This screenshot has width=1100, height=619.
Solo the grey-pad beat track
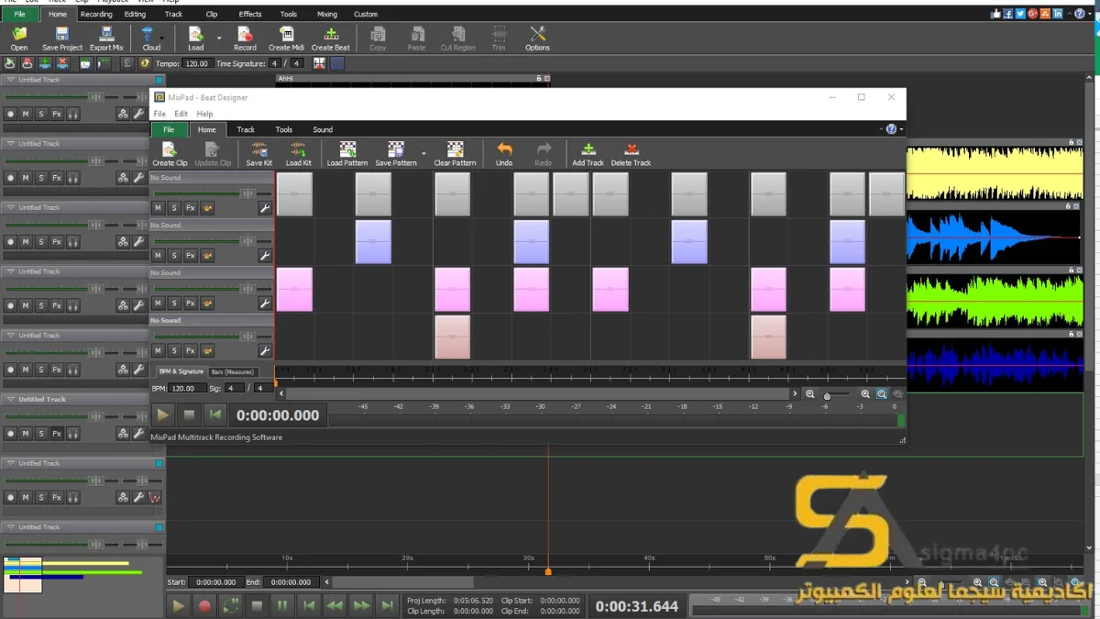(174, 208)
